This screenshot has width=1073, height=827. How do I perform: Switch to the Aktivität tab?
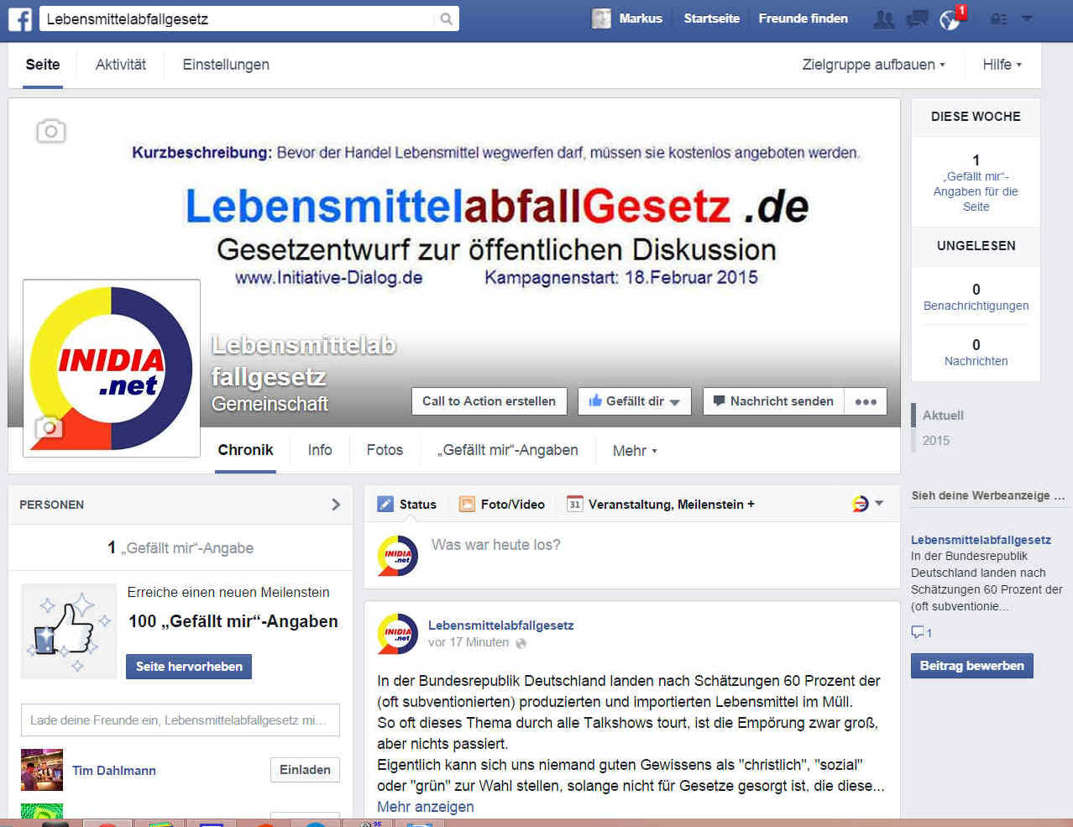coord(121,65)
